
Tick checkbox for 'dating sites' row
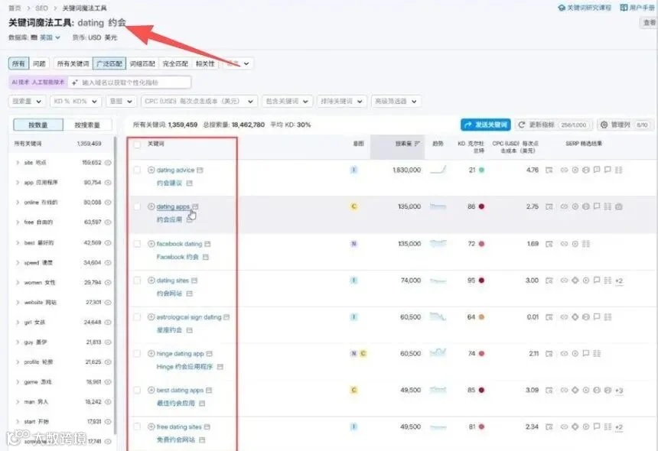point(137,280)
